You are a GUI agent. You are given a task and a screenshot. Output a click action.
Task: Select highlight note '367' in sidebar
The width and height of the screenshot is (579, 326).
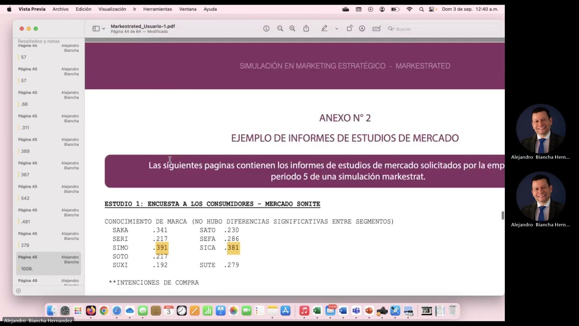48,170
